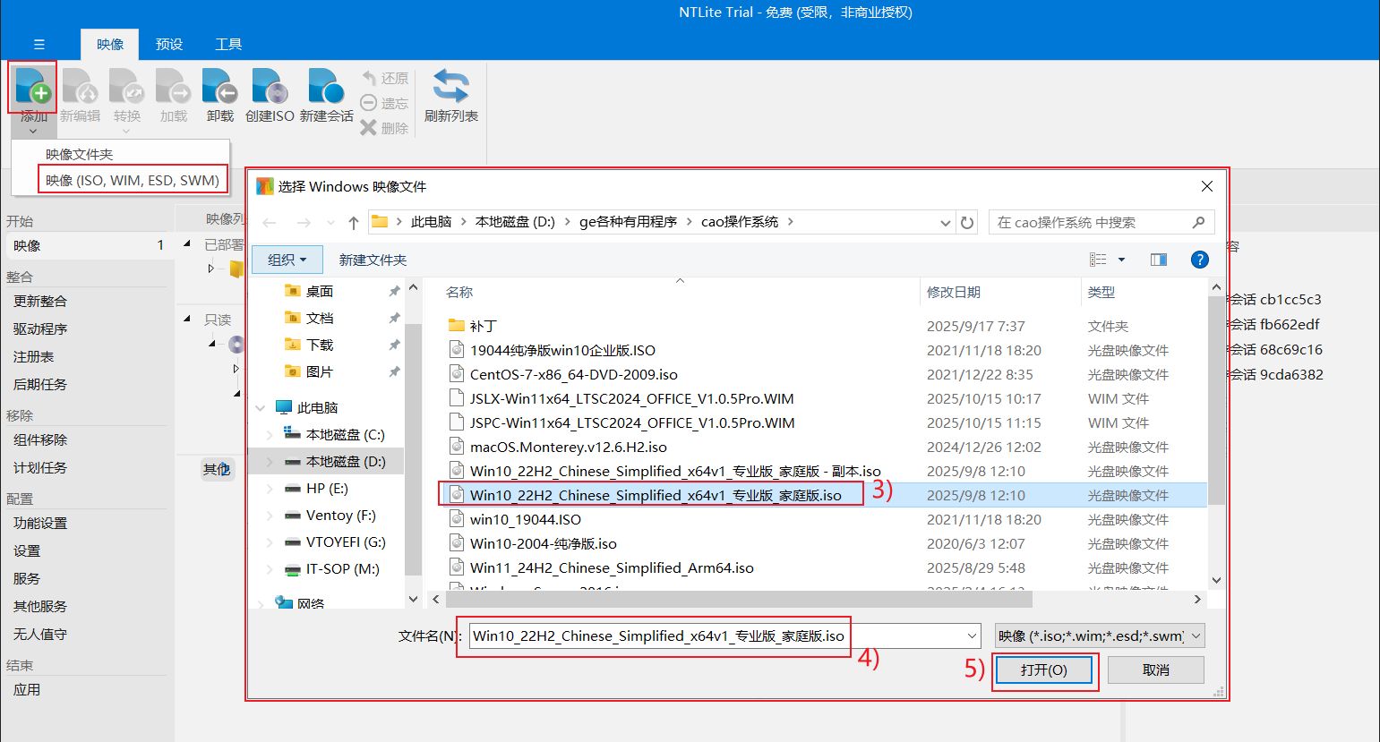Toggle the preview pane icon in dialog
This screenshot has width=1380, height=742.
pyautogui.click(x=1158, y=260)
